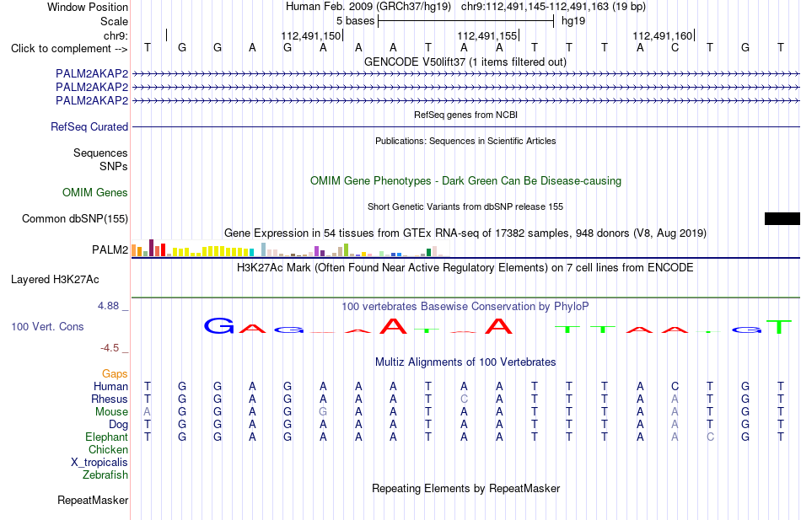Click the Sequences track label

(100, 153)
